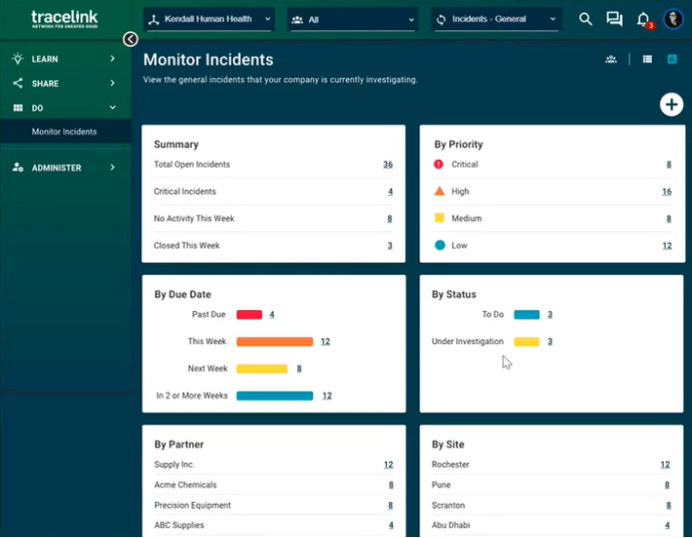Viewport: 692px width, 538px height.
Task: Open Pune site count 8
Action: [x=667, y=485]
